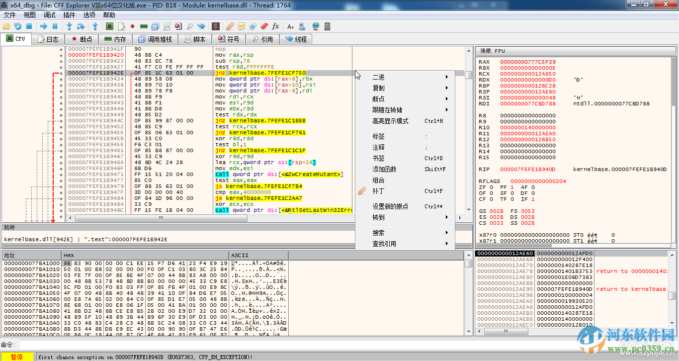Toggle breakpoint dot at 000007FEFE1B9449
This screenshot has height=361, width=679.
tap(61, 115)
